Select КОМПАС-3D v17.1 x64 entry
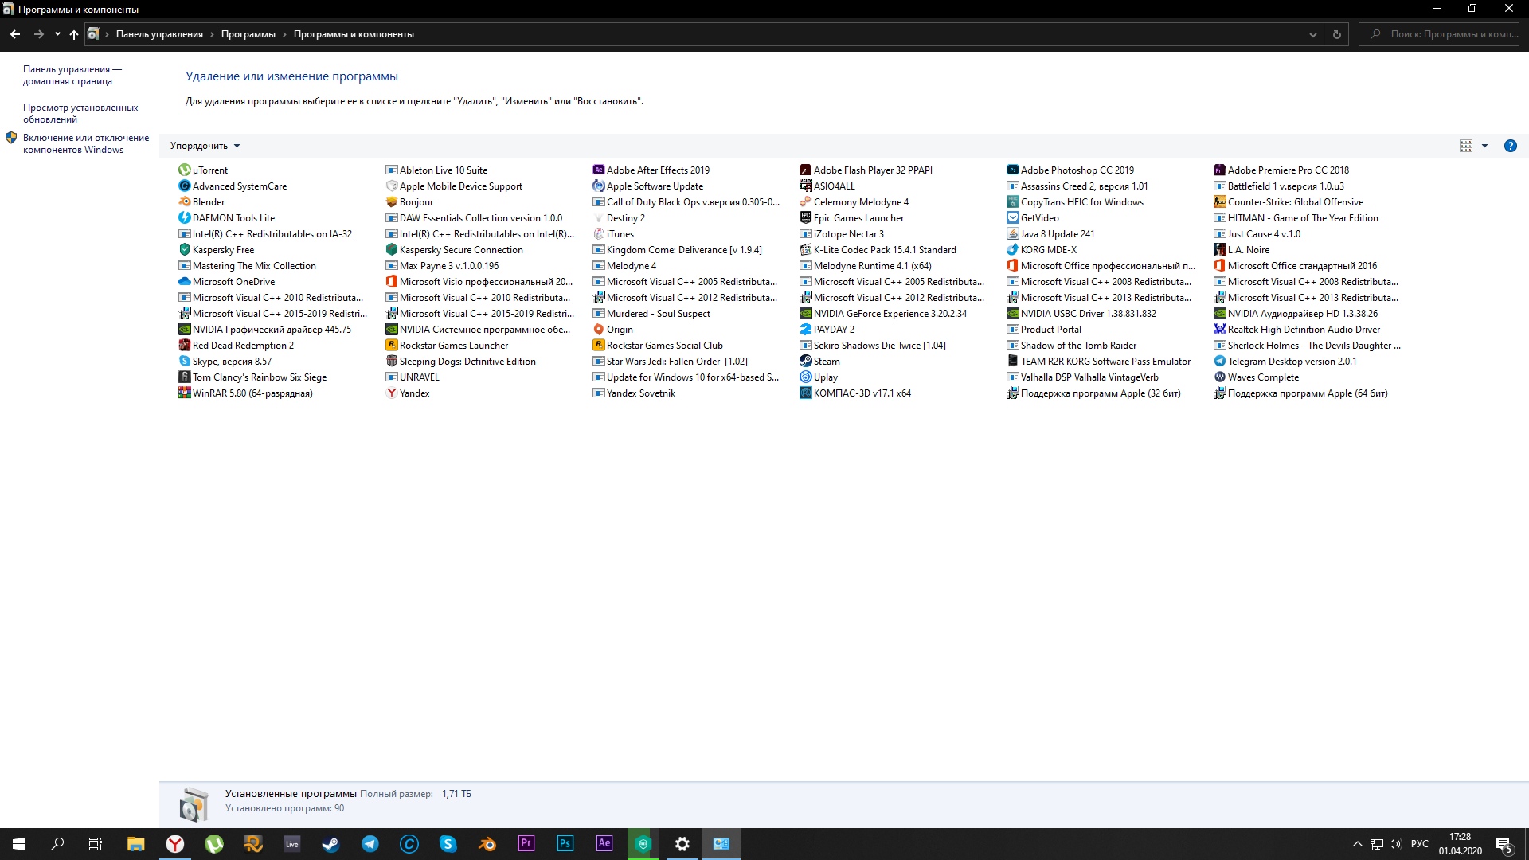The image size is (1529, 860). (x=855, y=393)
